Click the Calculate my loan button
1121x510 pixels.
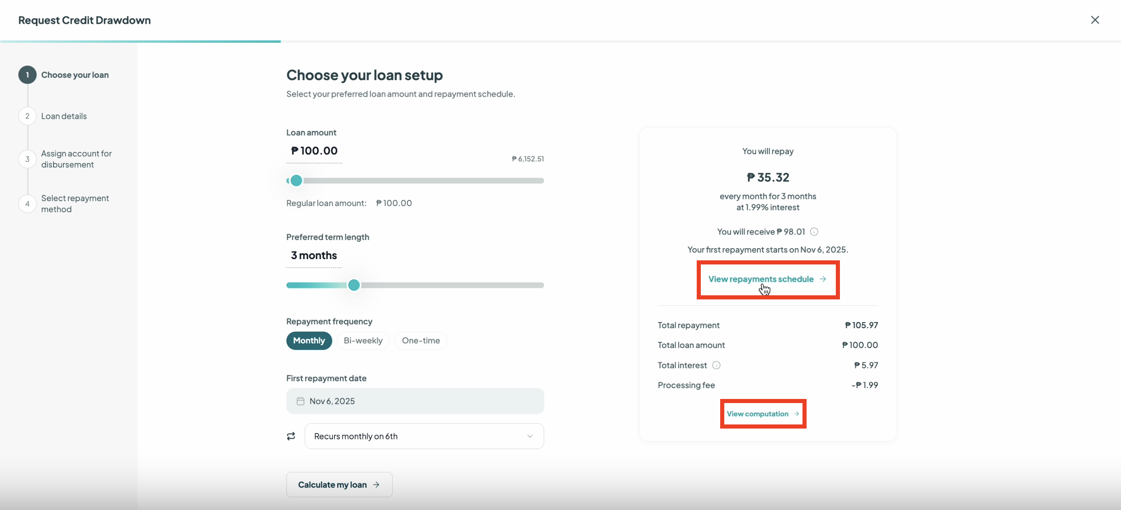click(339, 484)
